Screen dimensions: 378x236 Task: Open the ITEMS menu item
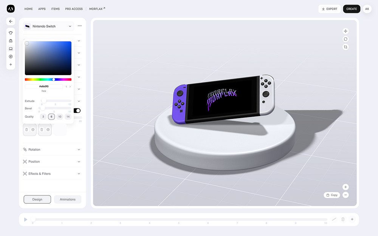55,9
